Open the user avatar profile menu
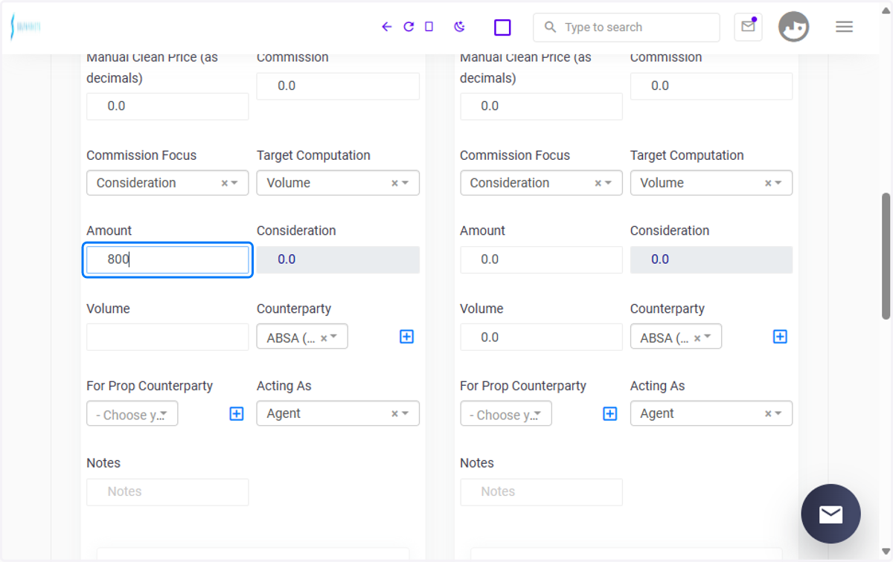This screenshot has height=562, width=893. (793, 27)
